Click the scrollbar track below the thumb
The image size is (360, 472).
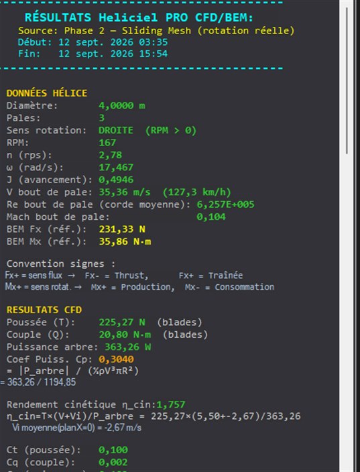(x=347, y=313)
